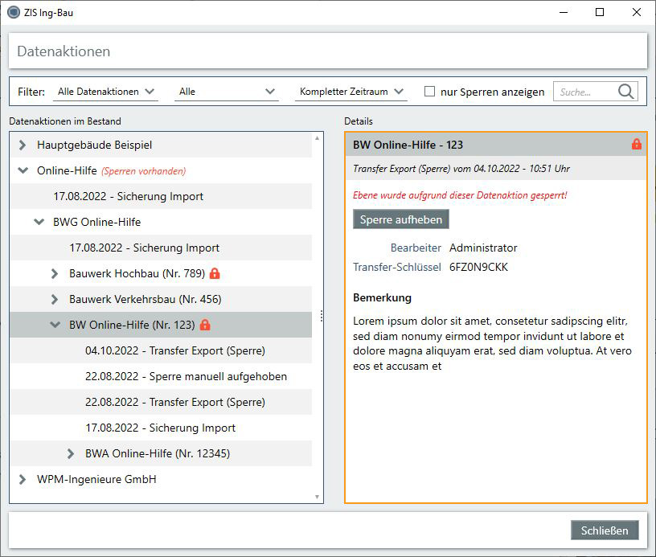Expand the WPM-Ingenieure GmbH node
The width and height of the screenshot is (656, 557).
coord(23,480)
